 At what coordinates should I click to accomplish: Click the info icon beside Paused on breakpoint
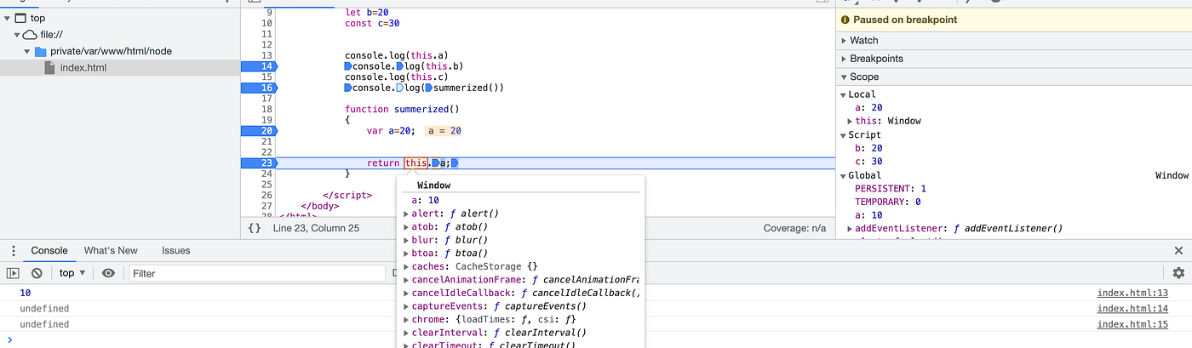(845, 20)
